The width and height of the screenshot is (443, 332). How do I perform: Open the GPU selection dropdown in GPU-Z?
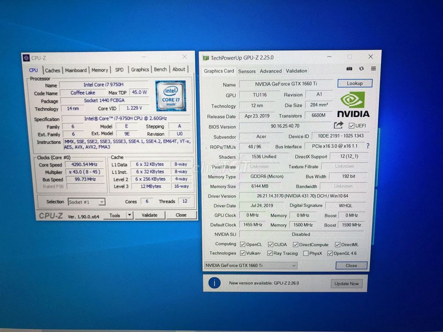(x=250, y=265)
